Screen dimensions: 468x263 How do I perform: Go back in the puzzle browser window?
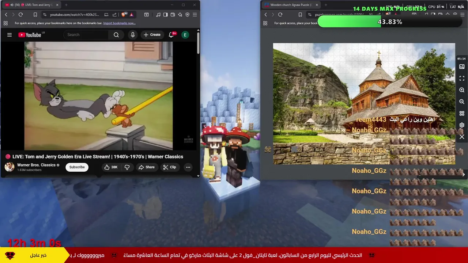pyautogui.click(x=265, y=15)
